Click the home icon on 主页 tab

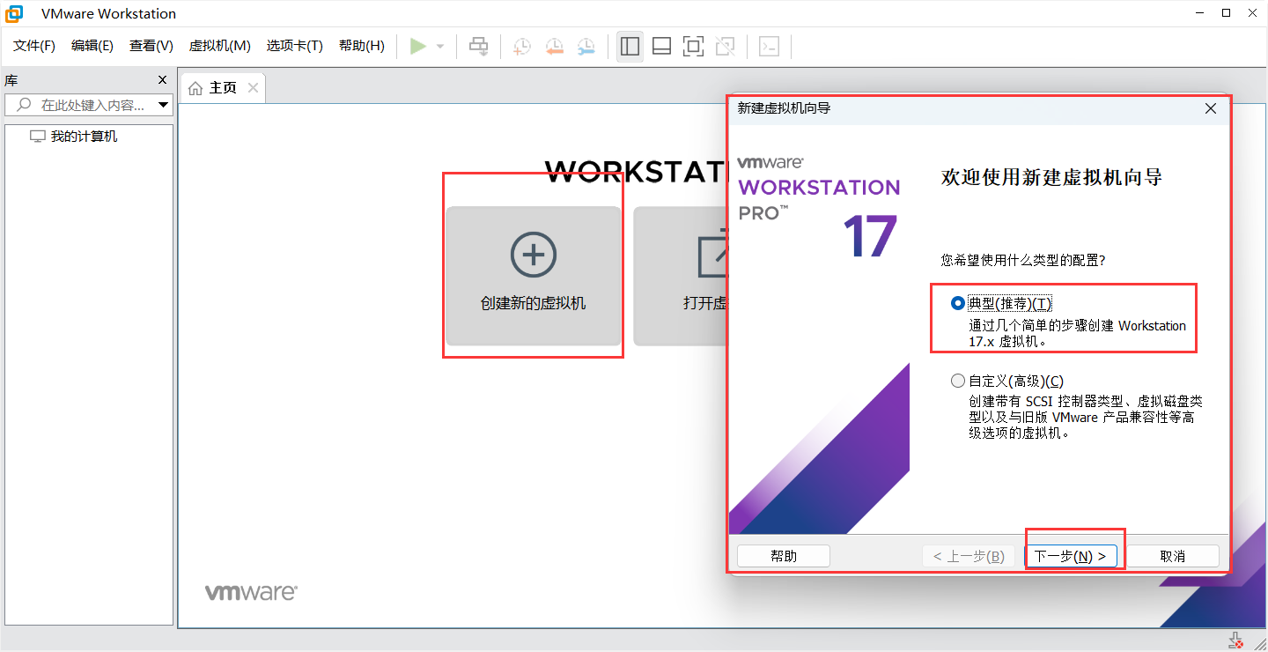point(195,88)
